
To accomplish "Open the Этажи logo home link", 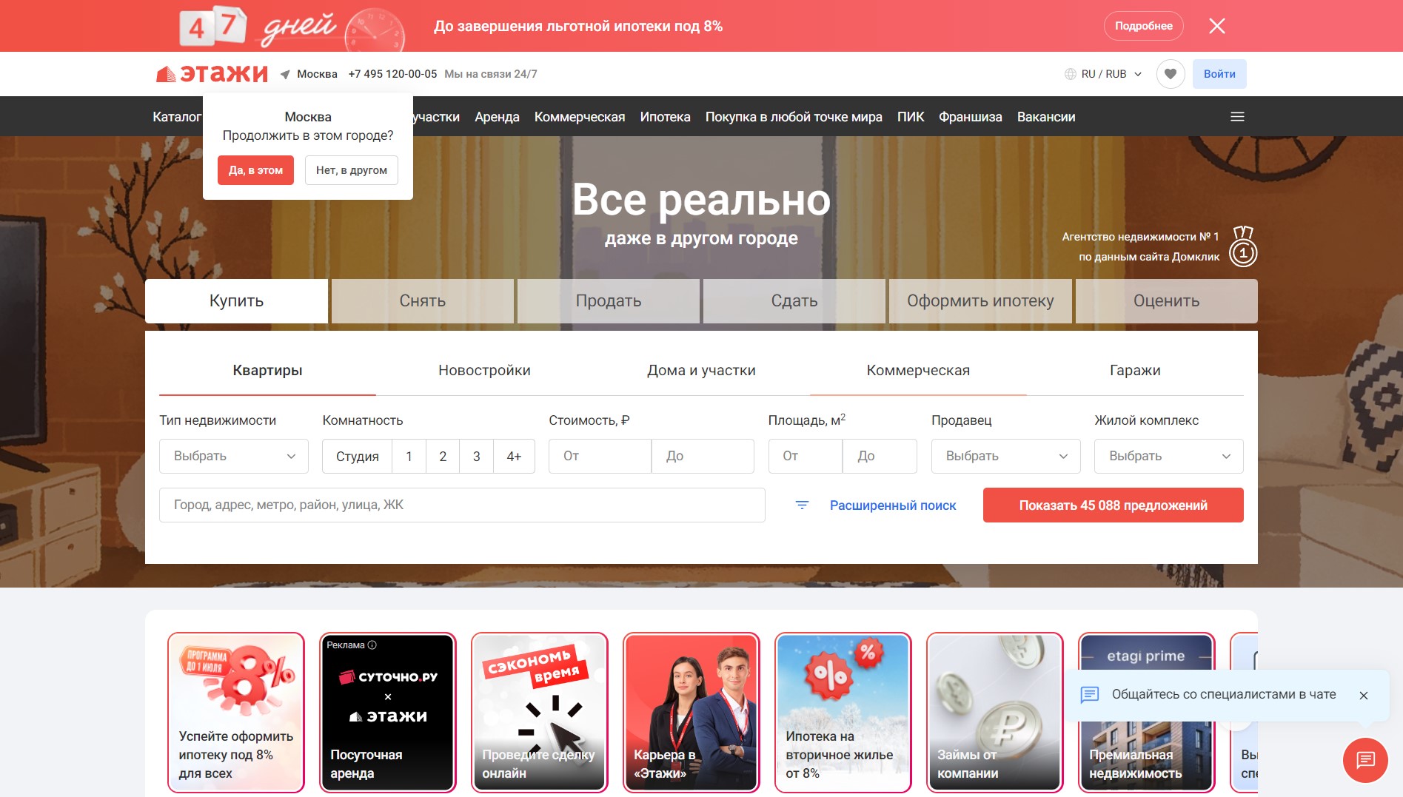I will pyautogui.click(x=212, y=73).
